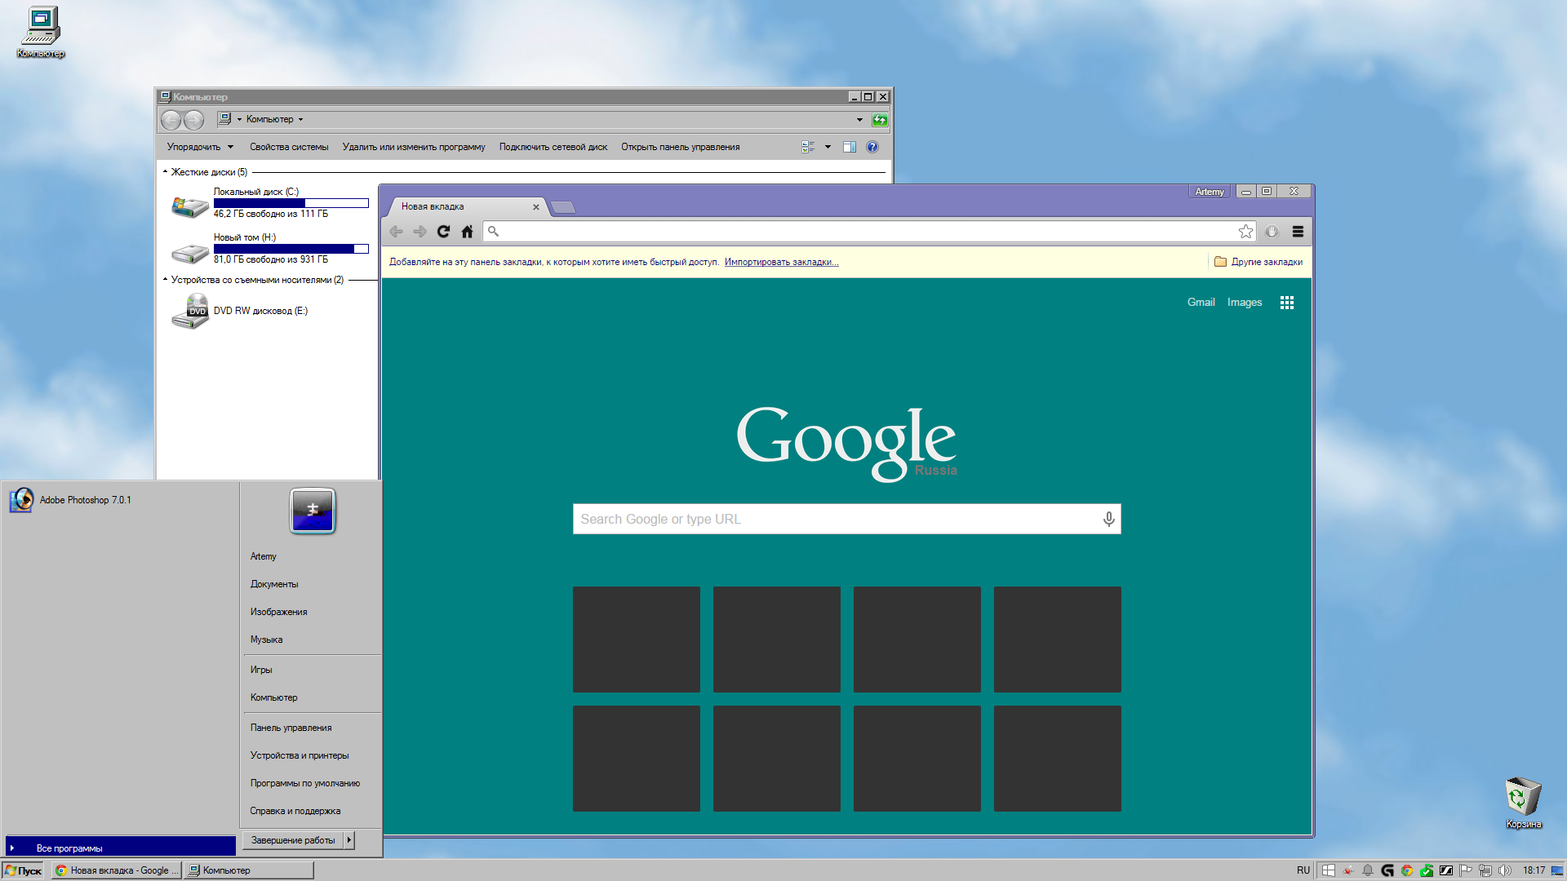This screenshot has width=1567, height=881.
Task: Click the volume speaker tray icon
Action: 1505,870
